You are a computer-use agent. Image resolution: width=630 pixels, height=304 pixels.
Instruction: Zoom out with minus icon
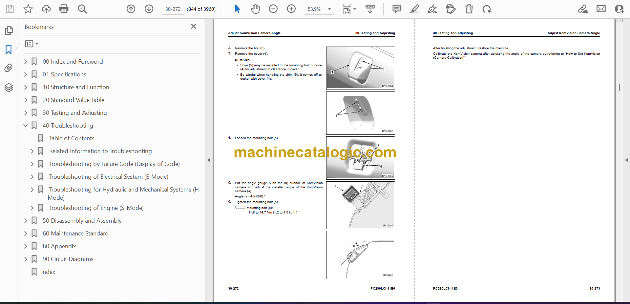(273, 9)
